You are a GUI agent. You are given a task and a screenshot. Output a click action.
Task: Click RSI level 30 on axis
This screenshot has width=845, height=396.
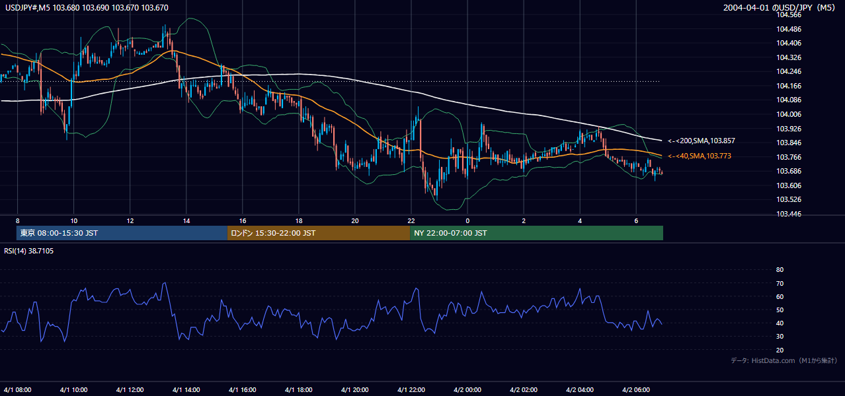coord(780,337)
